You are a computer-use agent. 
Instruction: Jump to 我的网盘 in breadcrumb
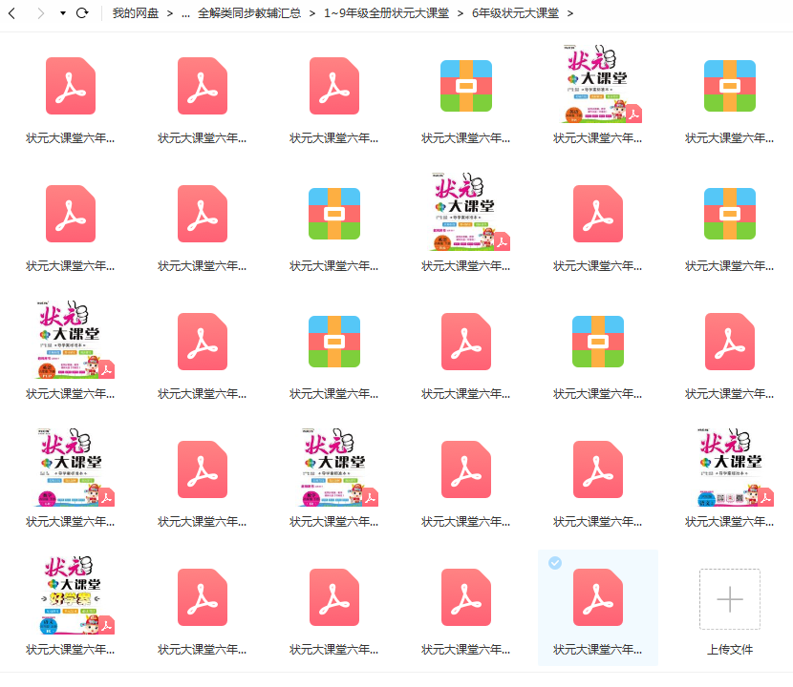(x=136, y=13)
